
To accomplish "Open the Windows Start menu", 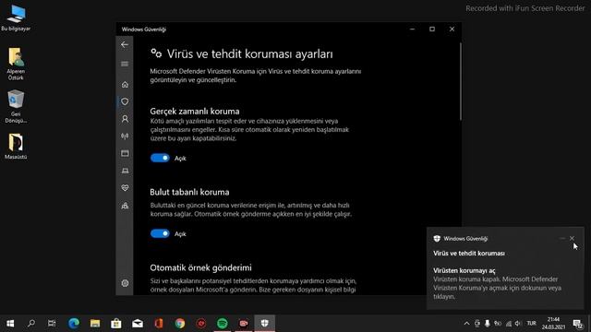I will 10,324.
